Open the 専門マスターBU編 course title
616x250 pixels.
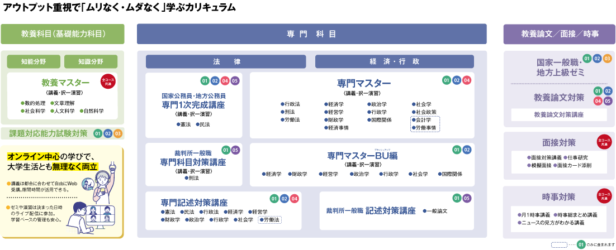[362, 156]
